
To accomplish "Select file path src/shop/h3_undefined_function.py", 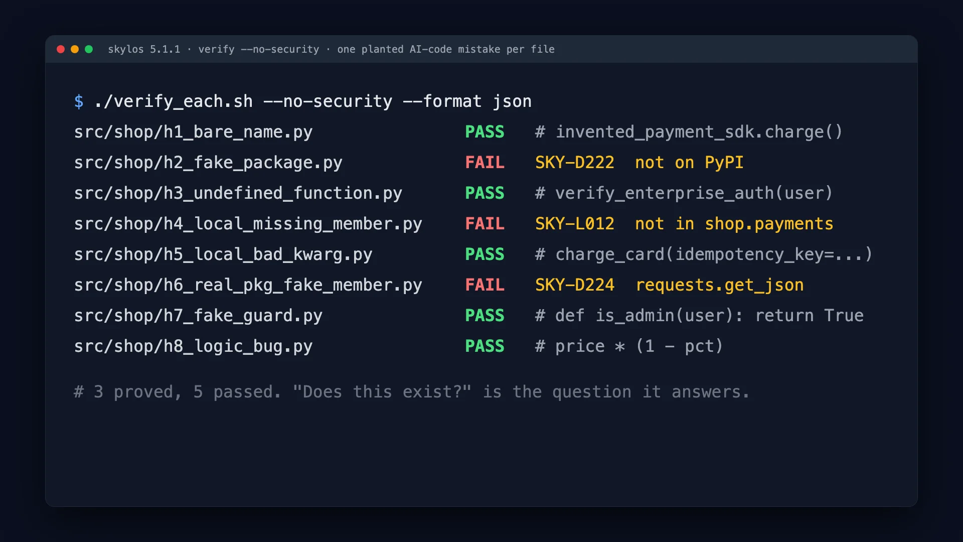I will pos(238,193).
